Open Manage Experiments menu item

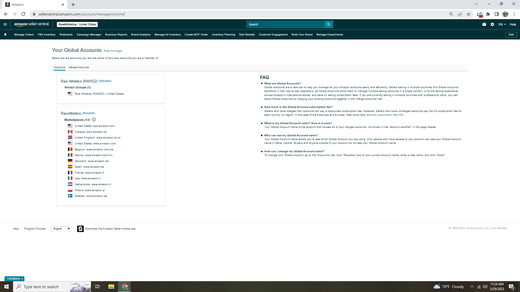[330, 35]
